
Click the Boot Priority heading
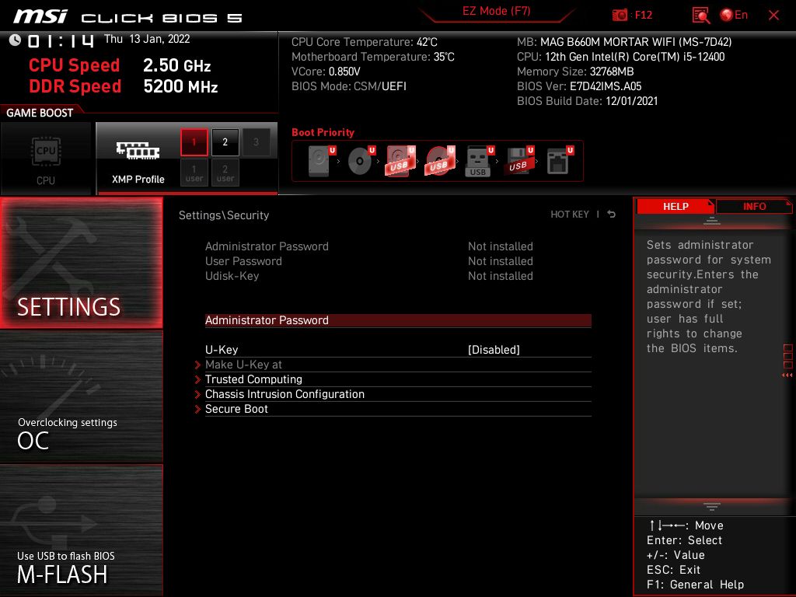pyautogui.click(x=323, y=132)
